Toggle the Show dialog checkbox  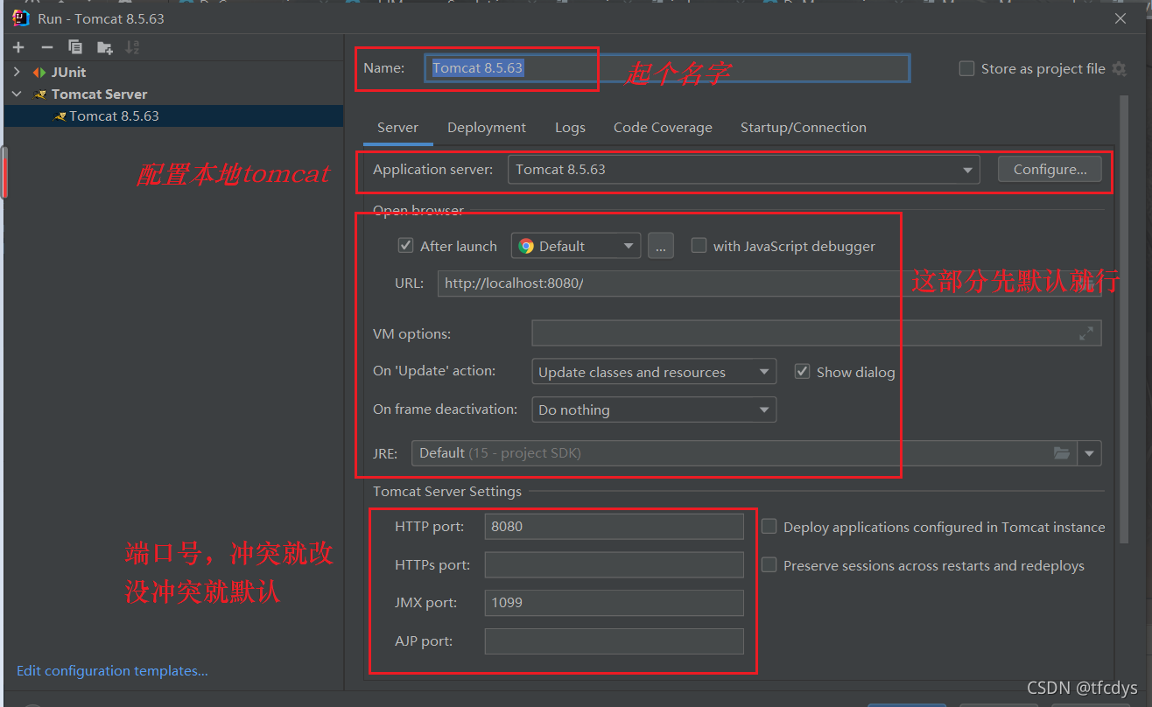802,372
